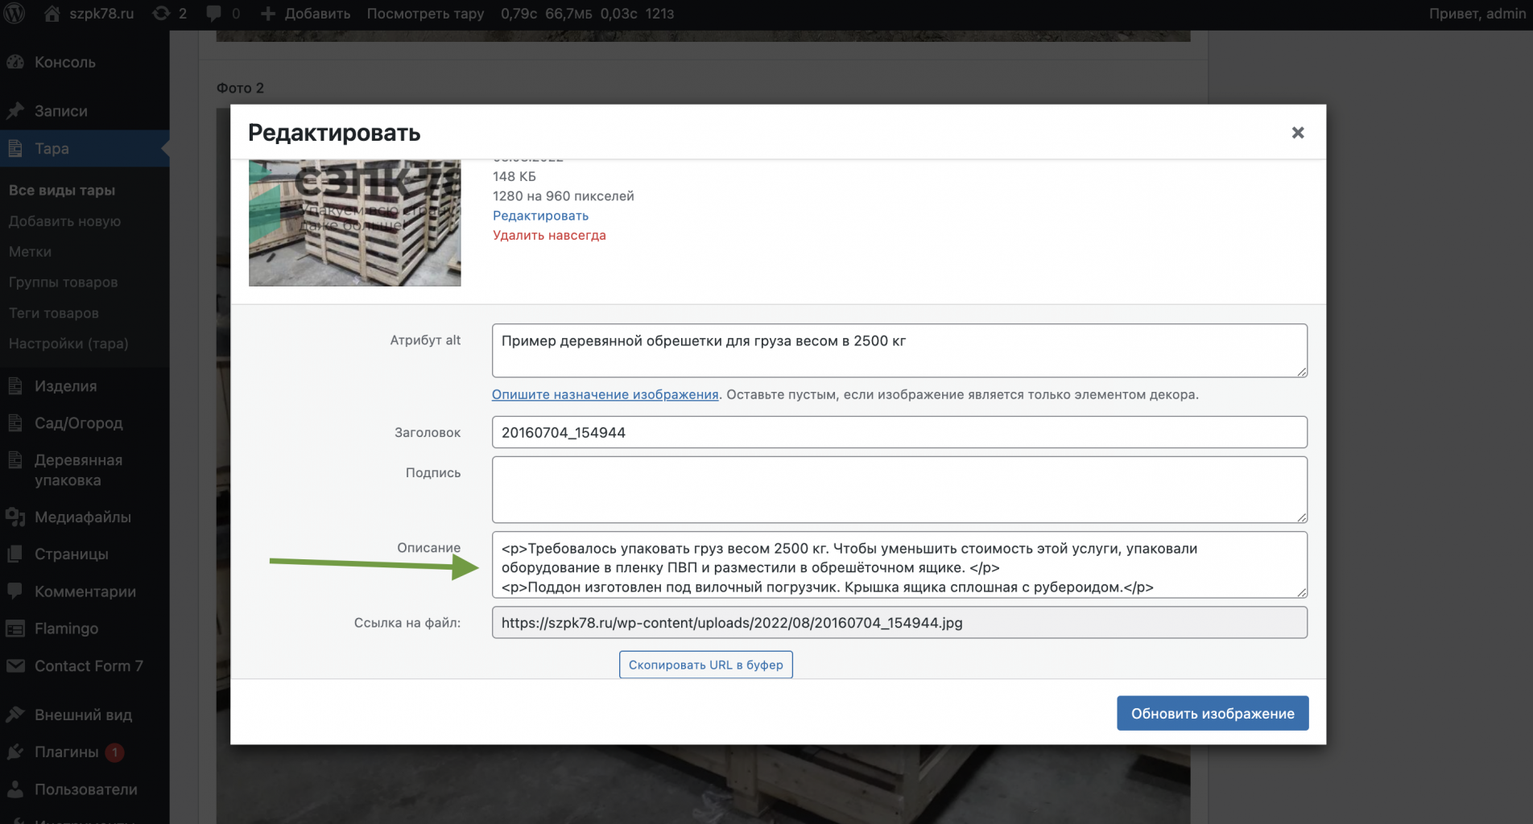Open Опишите назначение изображения link

tap(605, 394)
